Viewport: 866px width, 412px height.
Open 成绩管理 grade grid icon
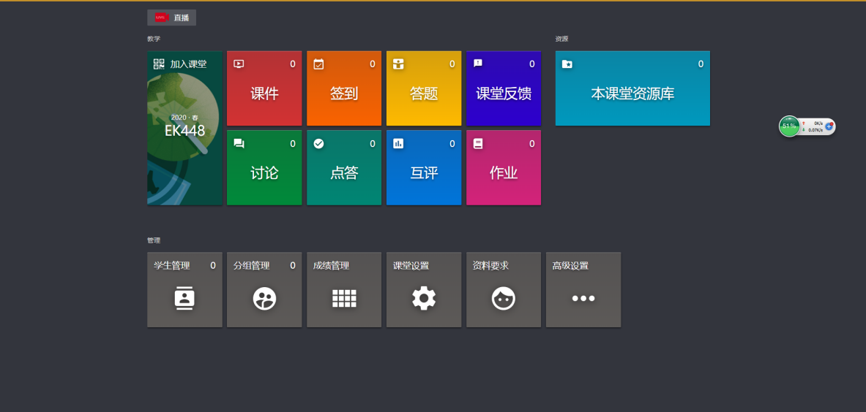pos(344,298)
